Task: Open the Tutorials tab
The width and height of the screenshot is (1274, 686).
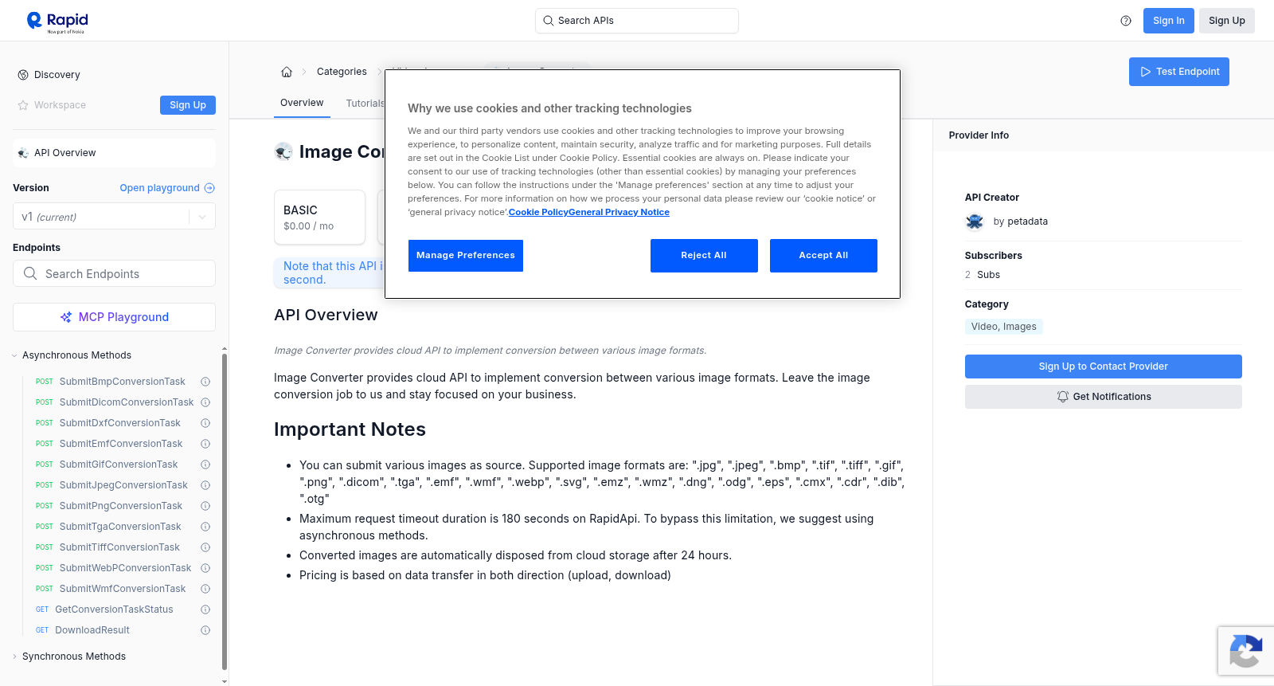Action: [365, 104]
